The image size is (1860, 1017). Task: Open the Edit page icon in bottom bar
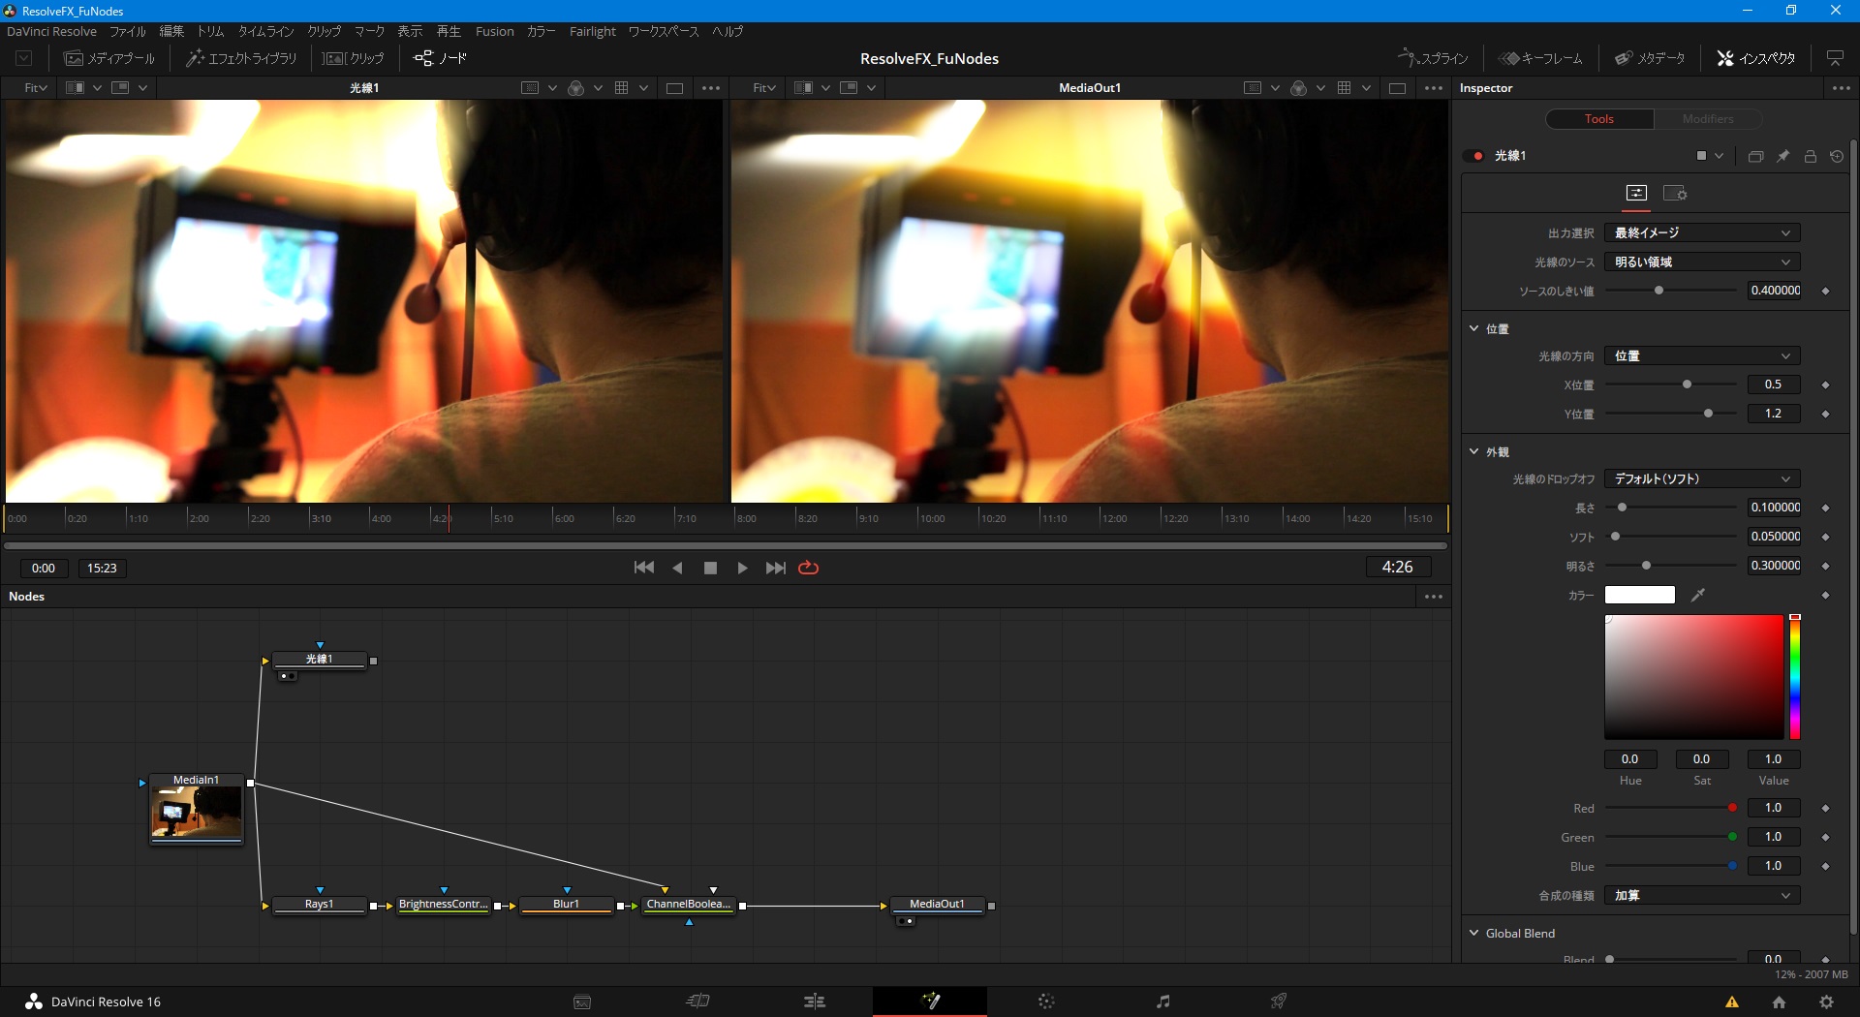[815, 1002]
